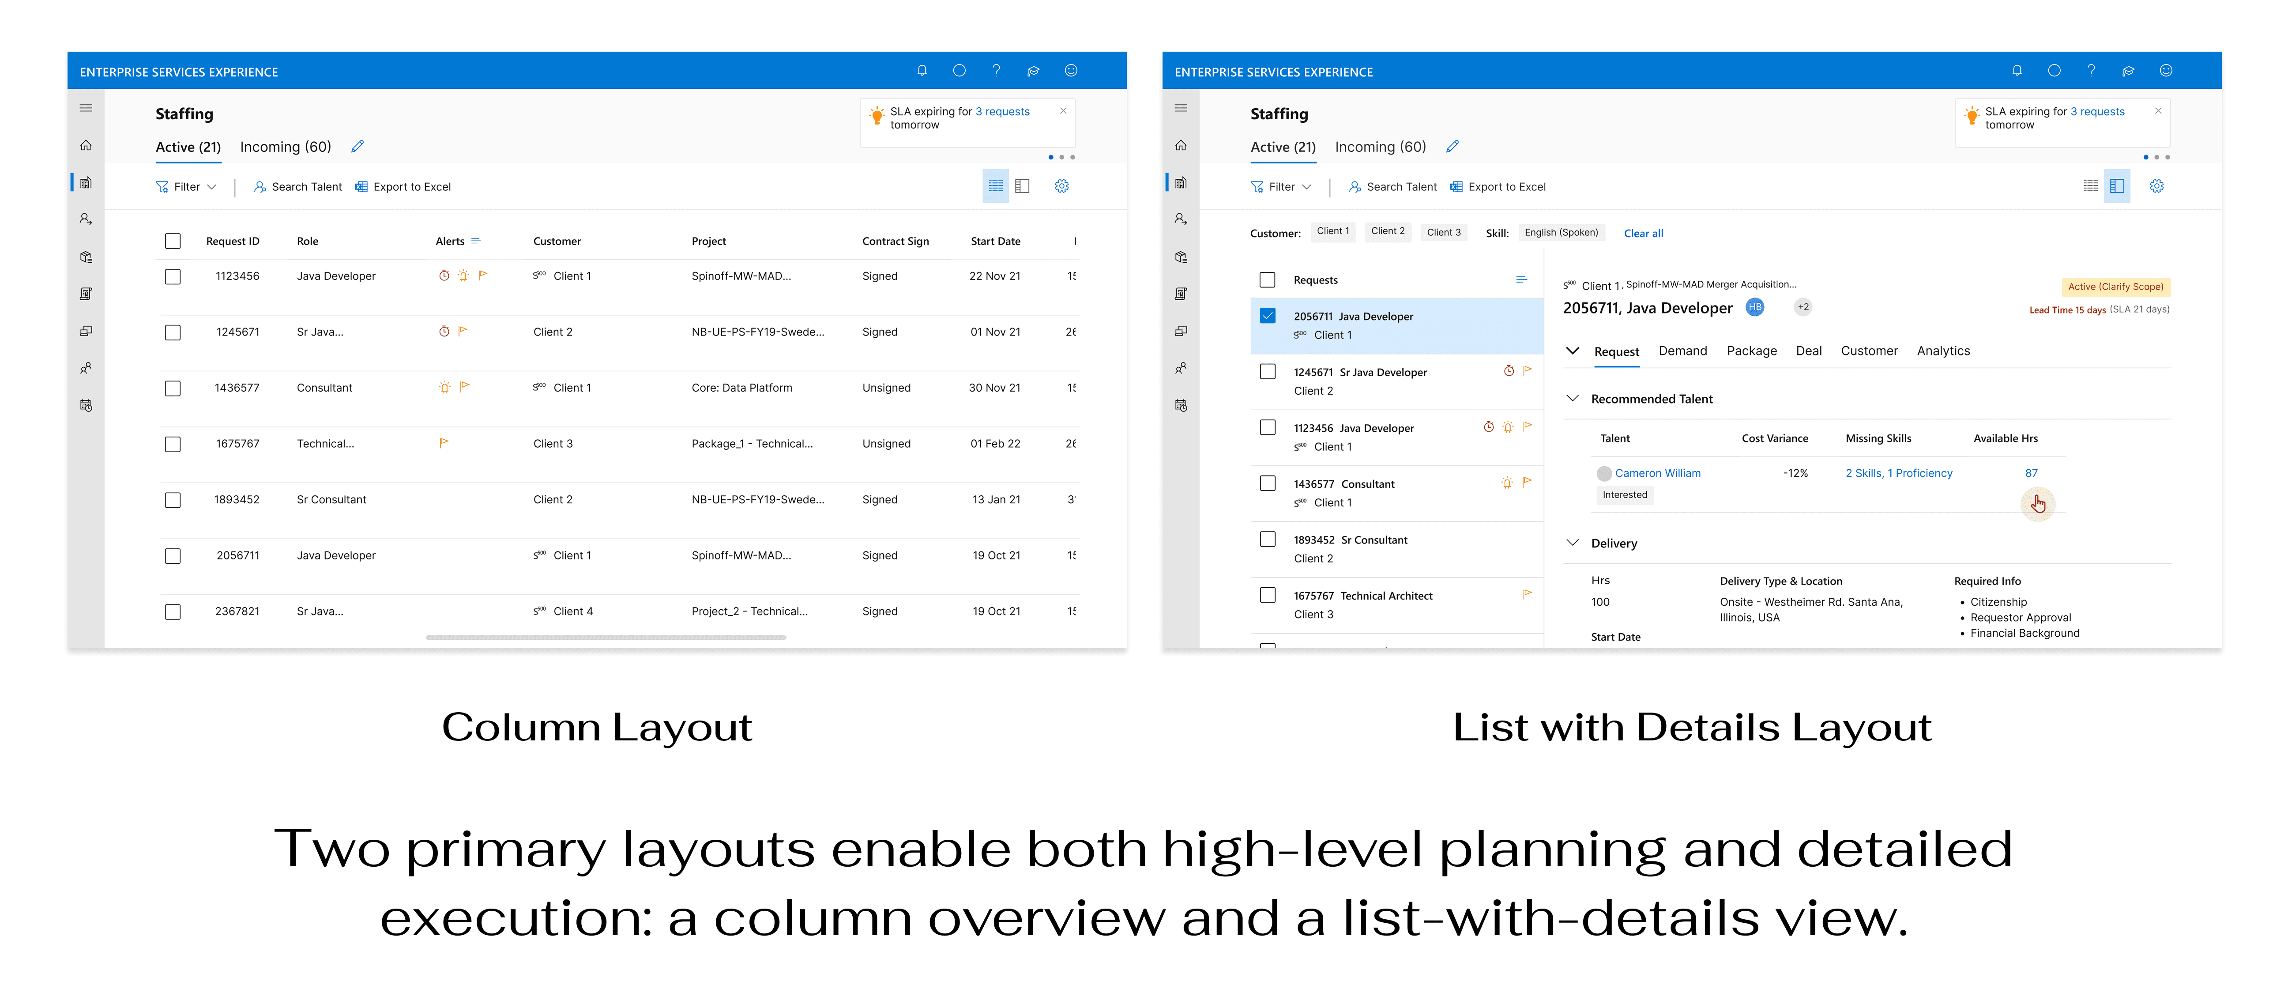Click Clear all filters link
Image resolution: width=2288 pixels, height=1004 pixels.
pyautogui.click(x=1643, y=234)
